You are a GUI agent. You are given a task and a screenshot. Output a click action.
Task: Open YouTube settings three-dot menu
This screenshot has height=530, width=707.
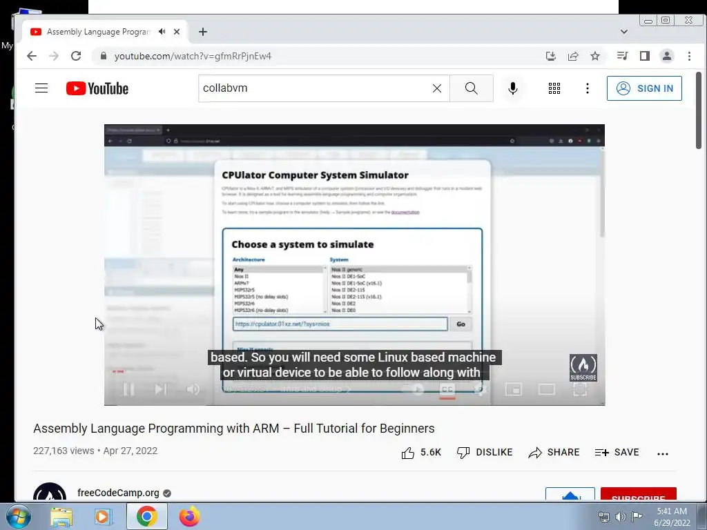[587, 88]
